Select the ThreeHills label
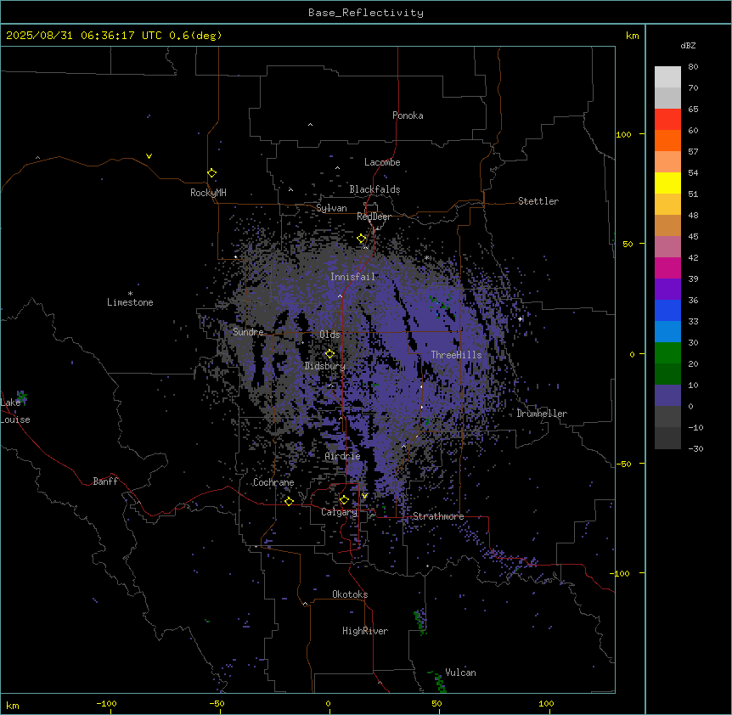732x715 pixels. click(456, 355)
